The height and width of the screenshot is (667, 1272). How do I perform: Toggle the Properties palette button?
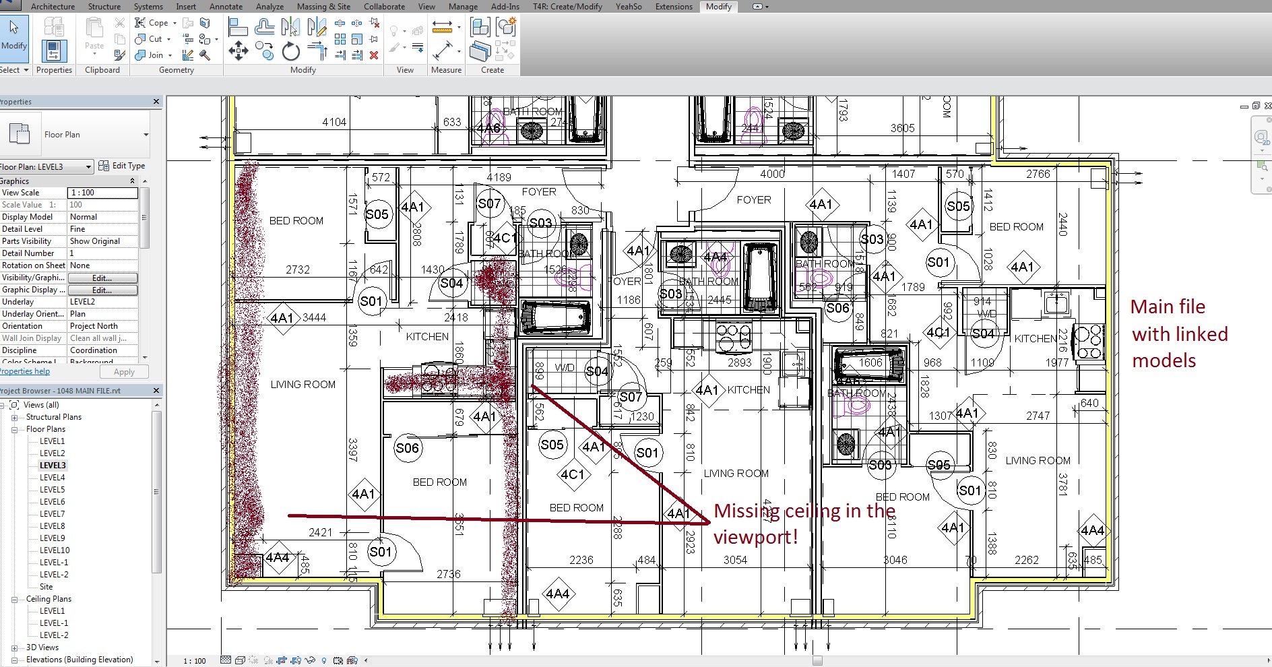pyautogui.click(x=54, y=51)
